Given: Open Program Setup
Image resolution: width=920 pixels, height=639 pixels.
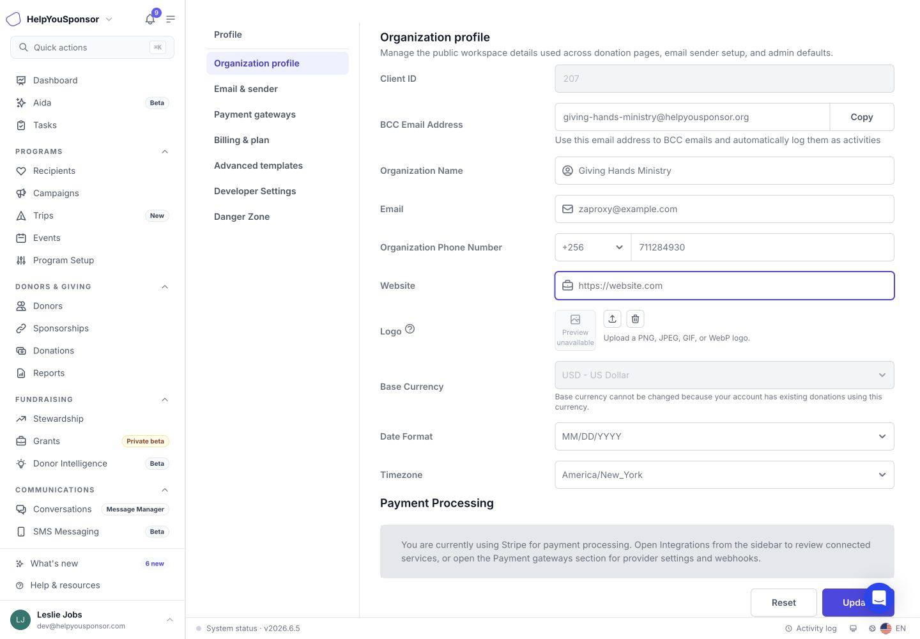Looking at the screenshot, I should 92,261.
